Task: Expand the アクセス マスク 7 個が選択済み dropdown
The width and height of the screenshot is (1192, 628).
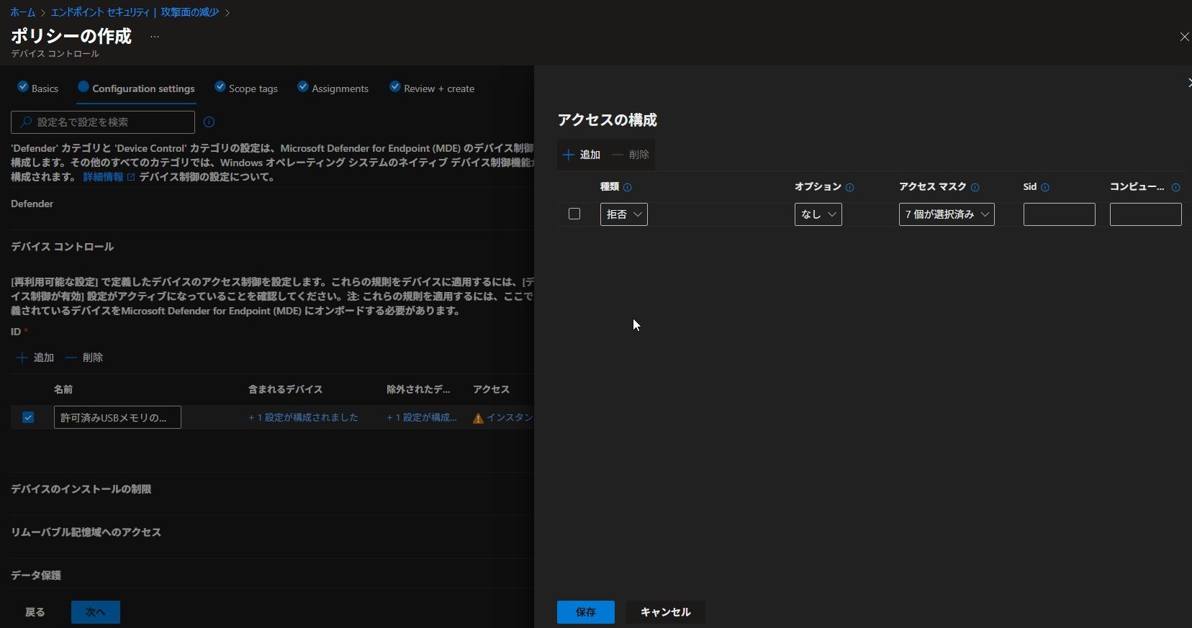Action: [x=946, y=214]
